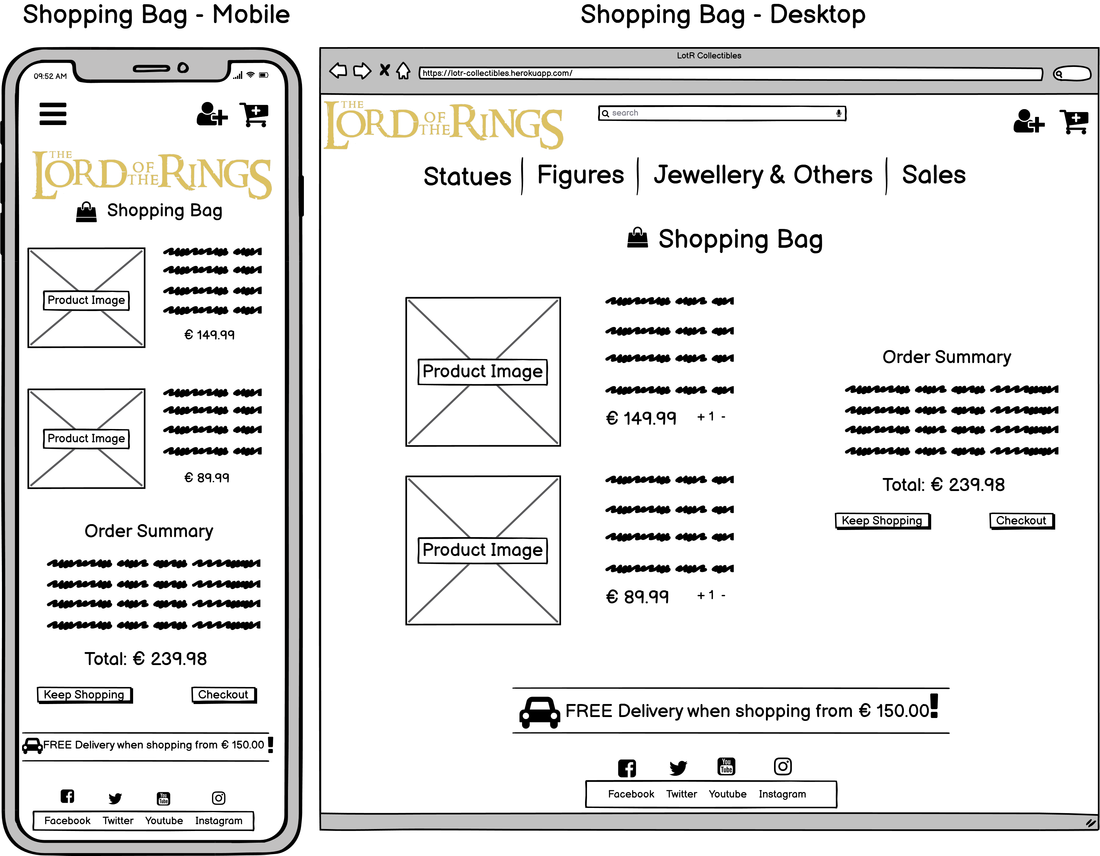Click the mobile add-user account icon
The height and width of the screenshot is (856, 1100).
(x=212, y=114)
